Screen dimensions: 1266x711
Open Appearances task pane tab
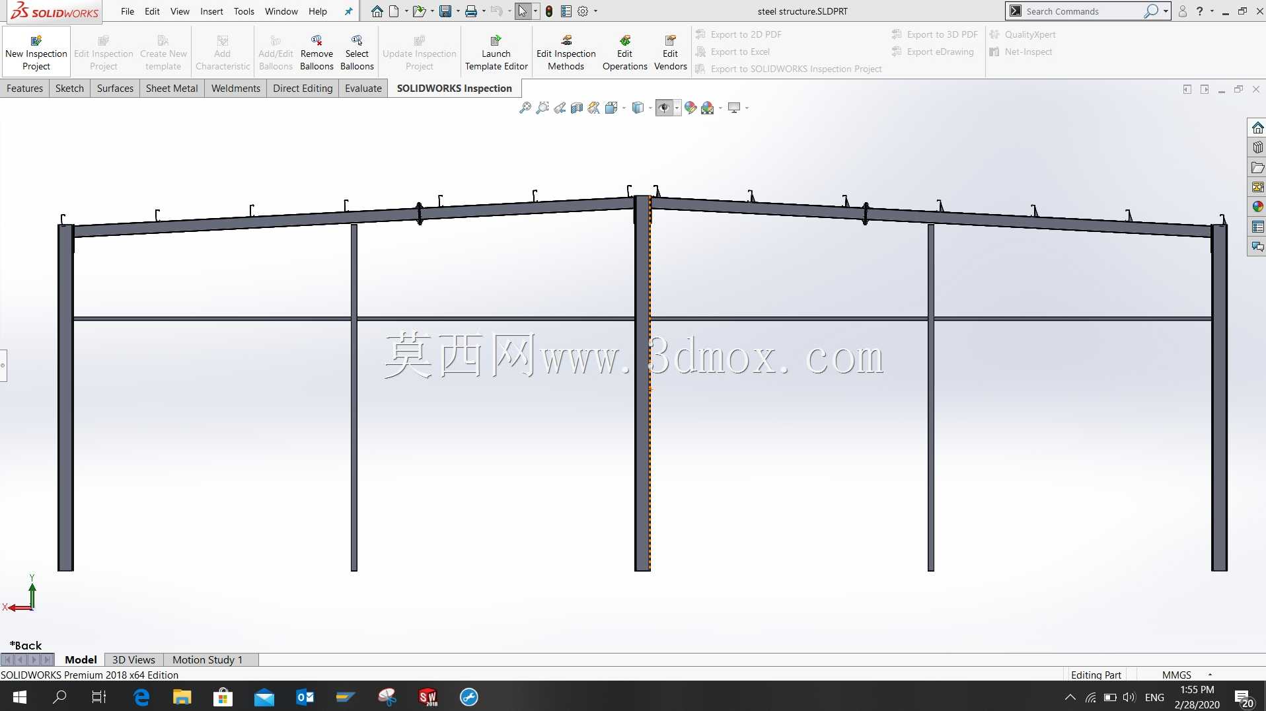tap(1257, 207)
